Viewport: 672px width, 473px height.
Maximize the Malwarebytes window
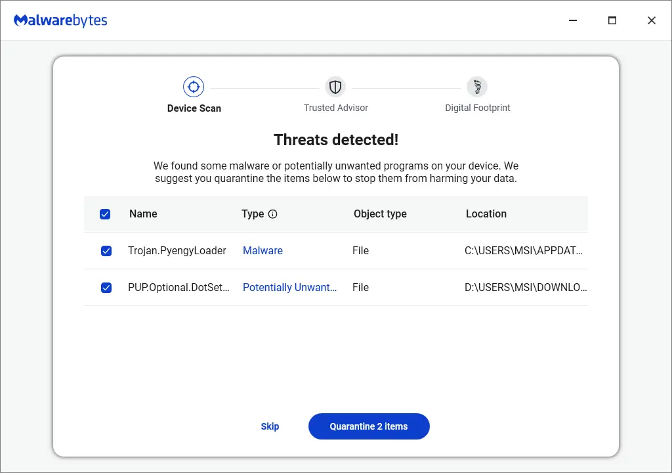pyautogui.click(x=612, y=20)
